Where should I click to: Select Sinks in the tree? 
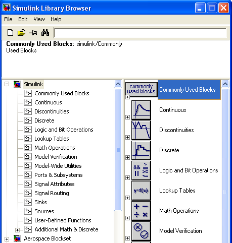point(40,202)
